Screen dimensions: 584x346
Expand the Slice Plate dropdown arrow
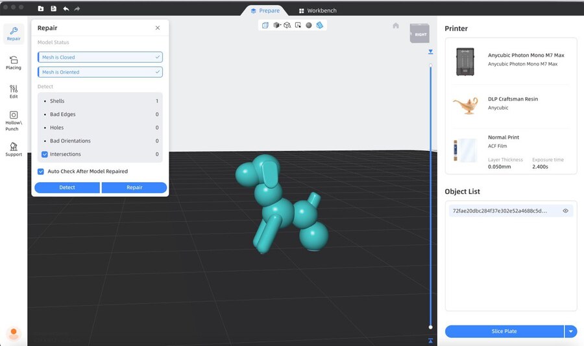click(x=571, y=331)
